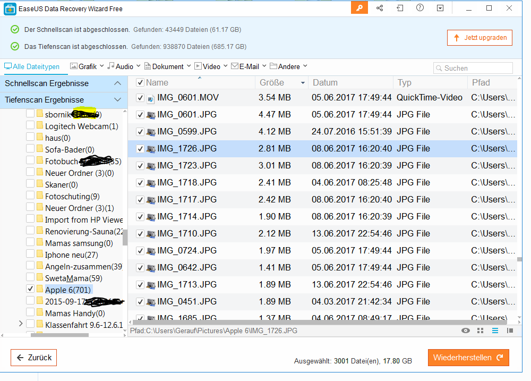This screenshot has width=531, height=381.
Task: Switch to list detail view
Action: click(495, 331)
